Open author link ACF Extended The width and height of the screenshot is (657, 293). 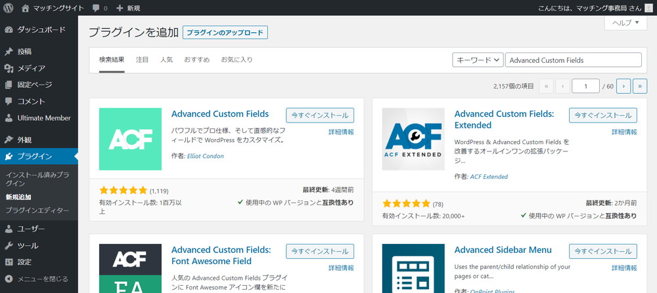pos(489,177)
